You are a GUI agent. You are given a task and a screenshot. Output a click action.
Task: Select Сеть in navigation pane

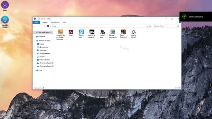[39, 70]
